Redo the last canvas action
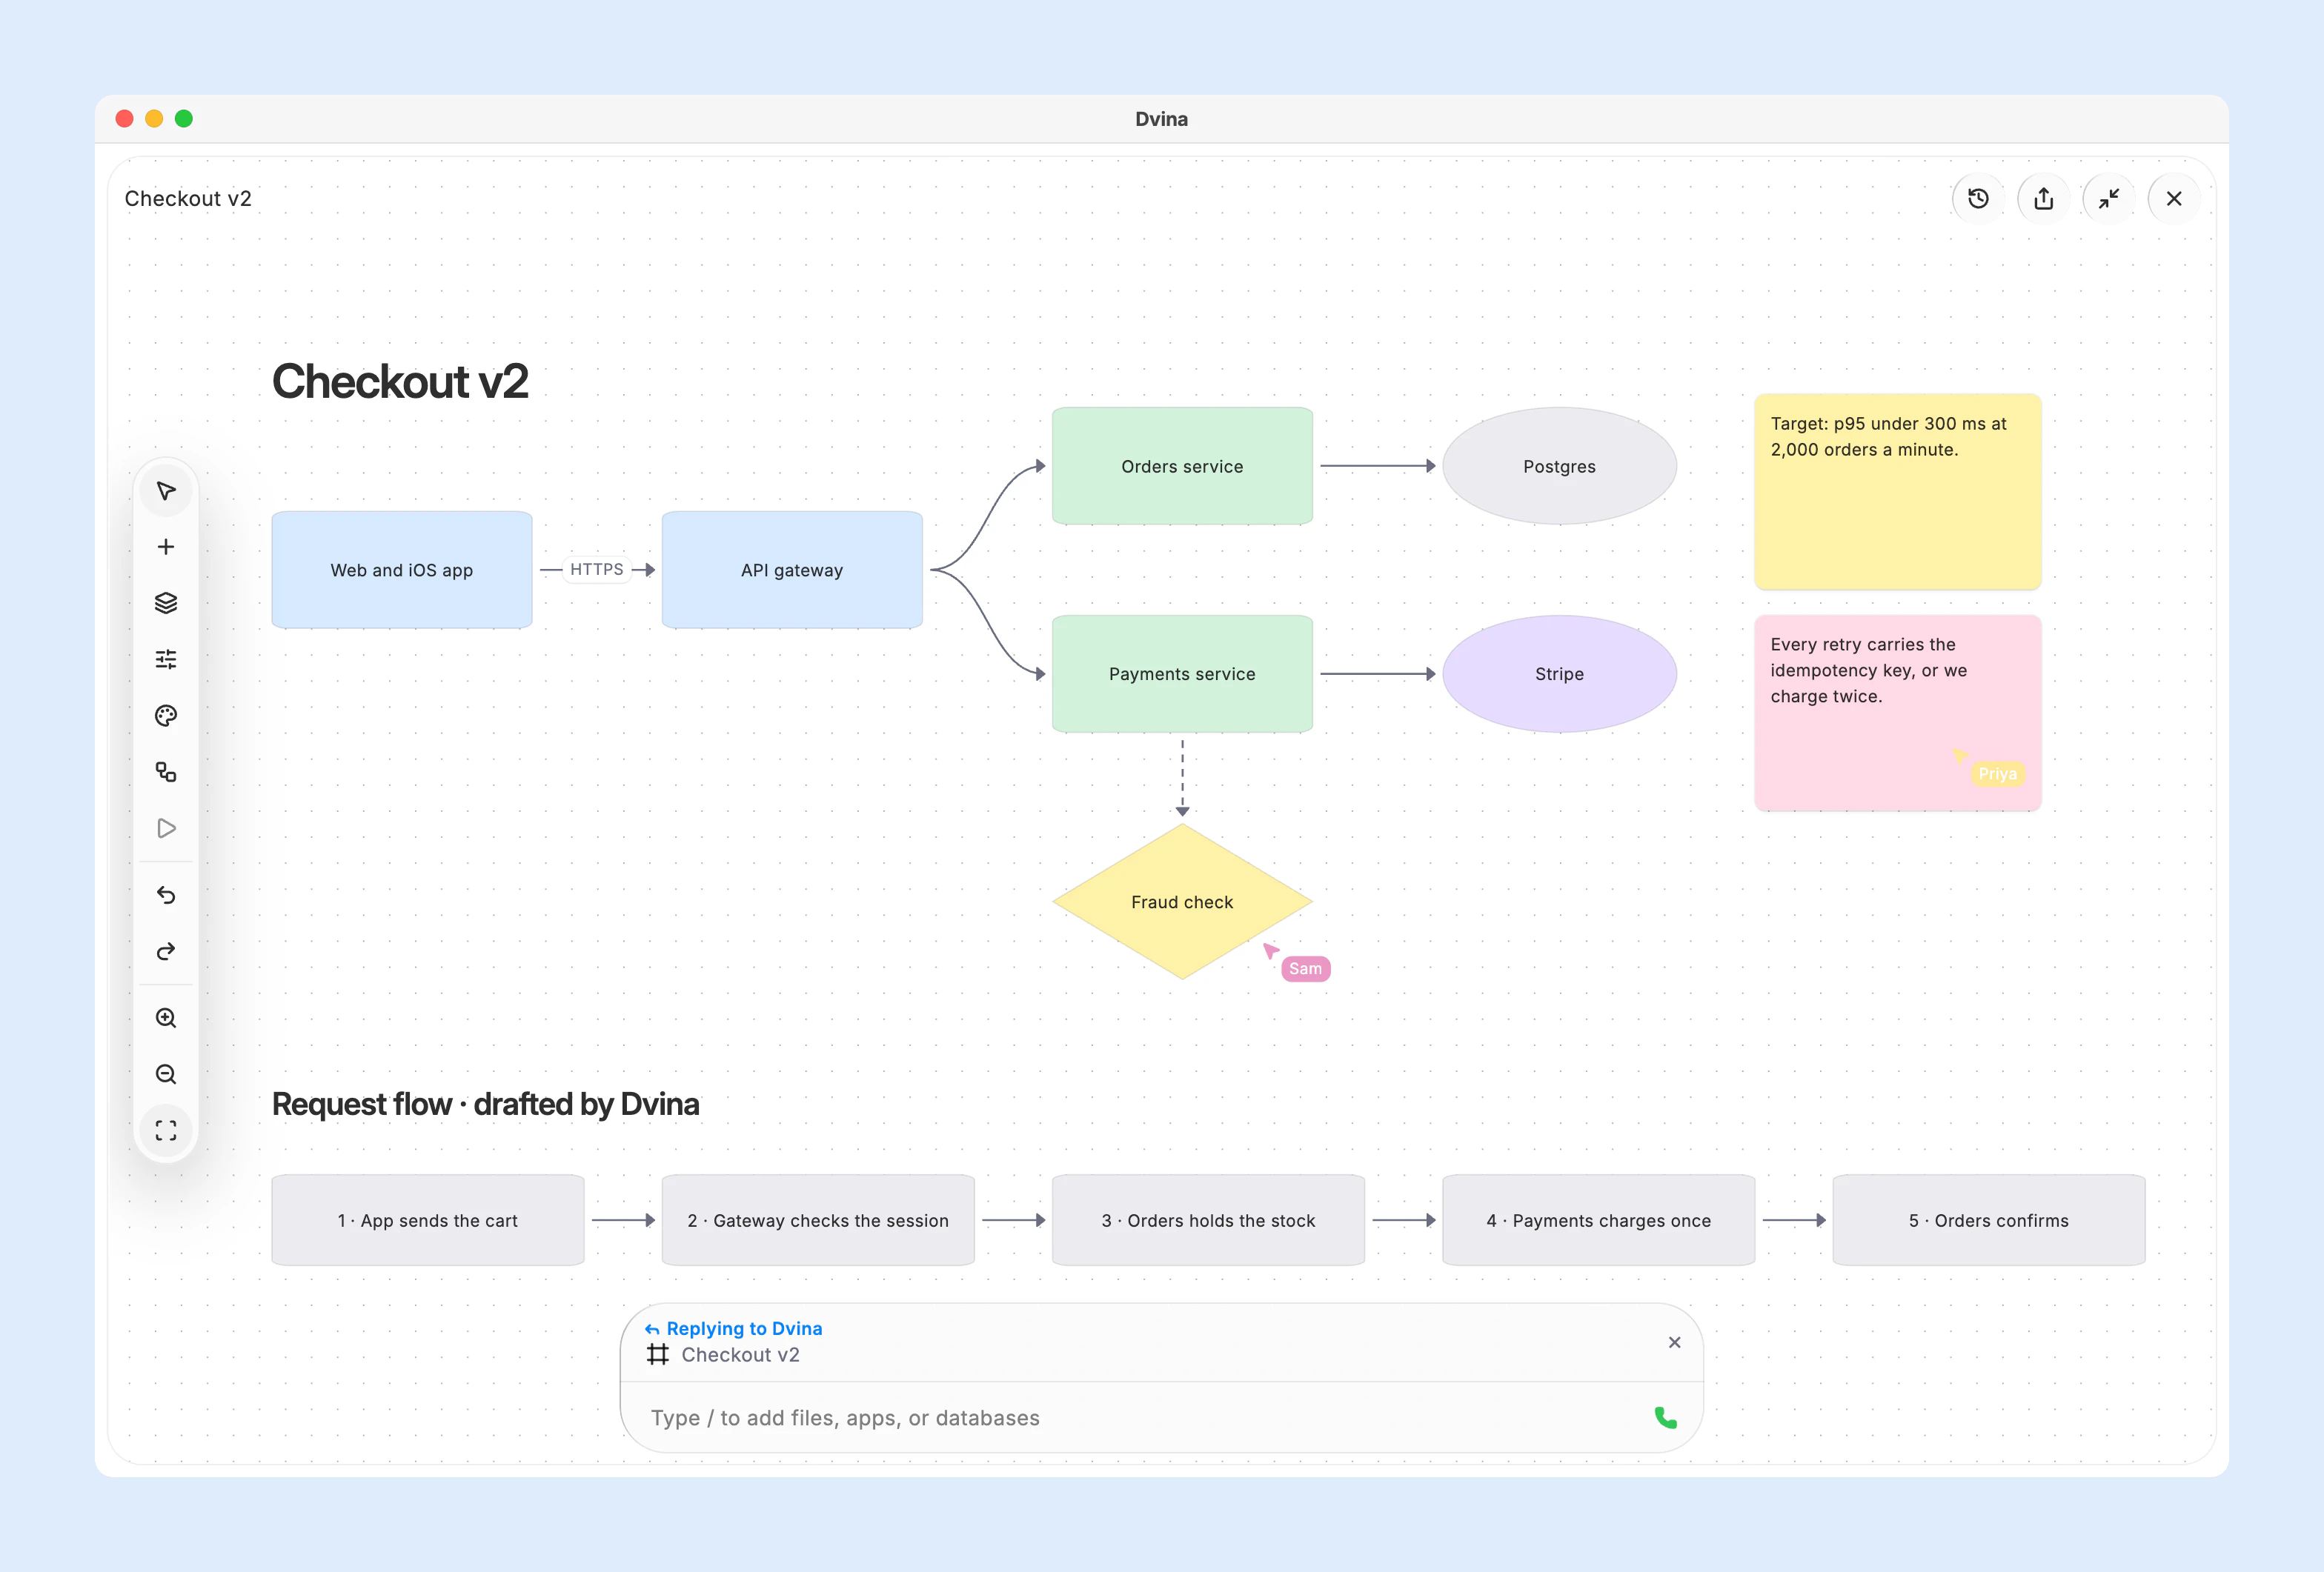This screenshot has width=2324, height=1572. 166,950
